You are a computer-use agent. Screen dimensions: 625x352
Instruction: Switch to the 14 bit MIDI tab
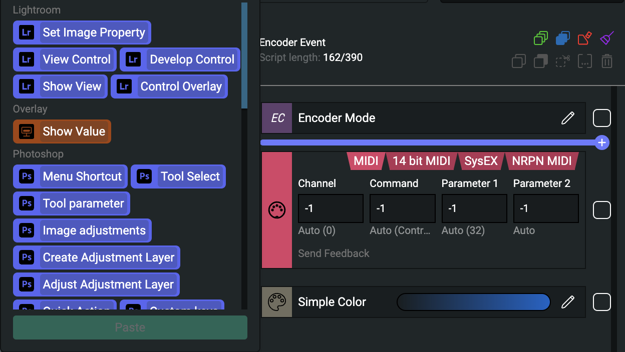(x=421, y=161)
